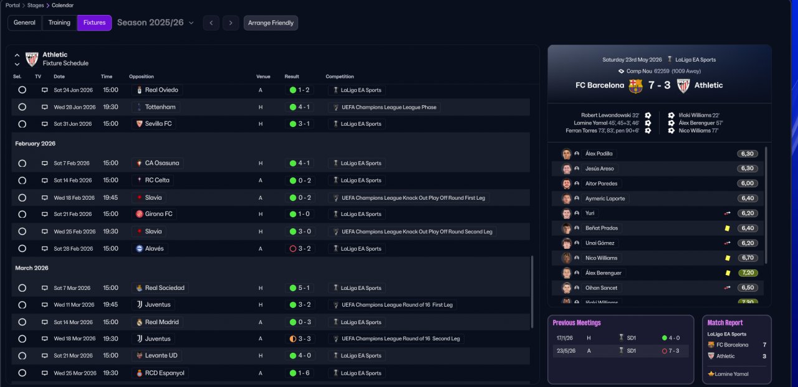Click the trophy icon in the Alavés row
Screen dimensions: 798x387
point(336,249)
